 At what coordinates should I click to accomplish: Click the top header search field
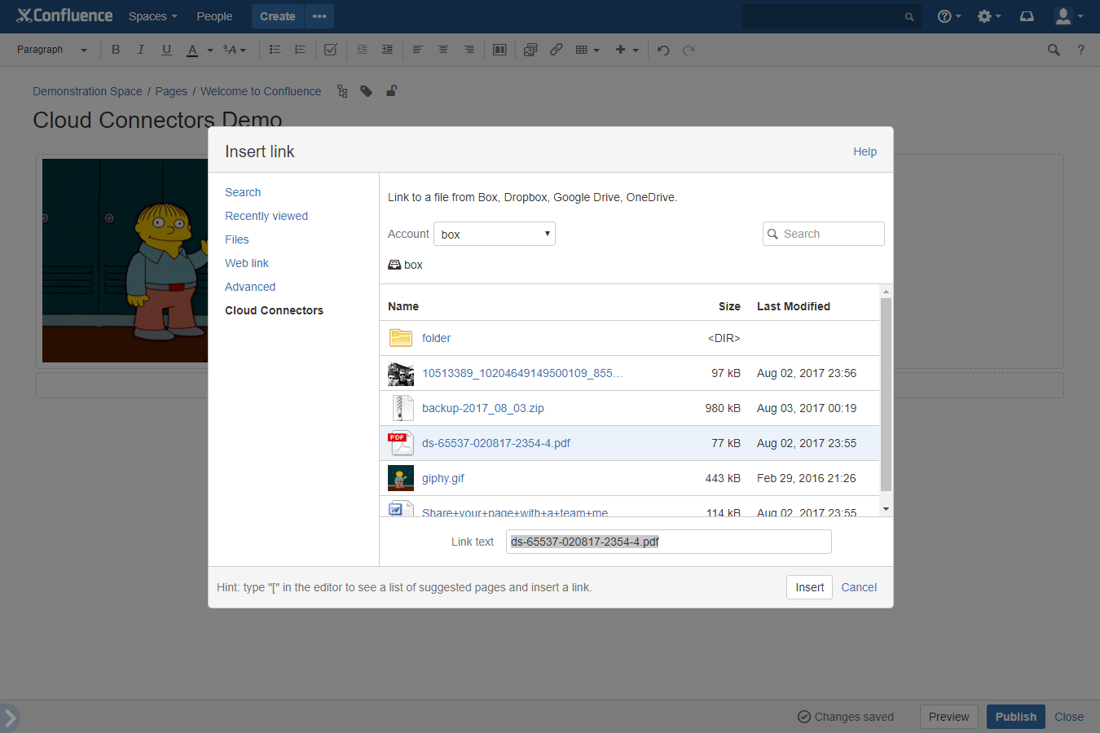point(831,16)
